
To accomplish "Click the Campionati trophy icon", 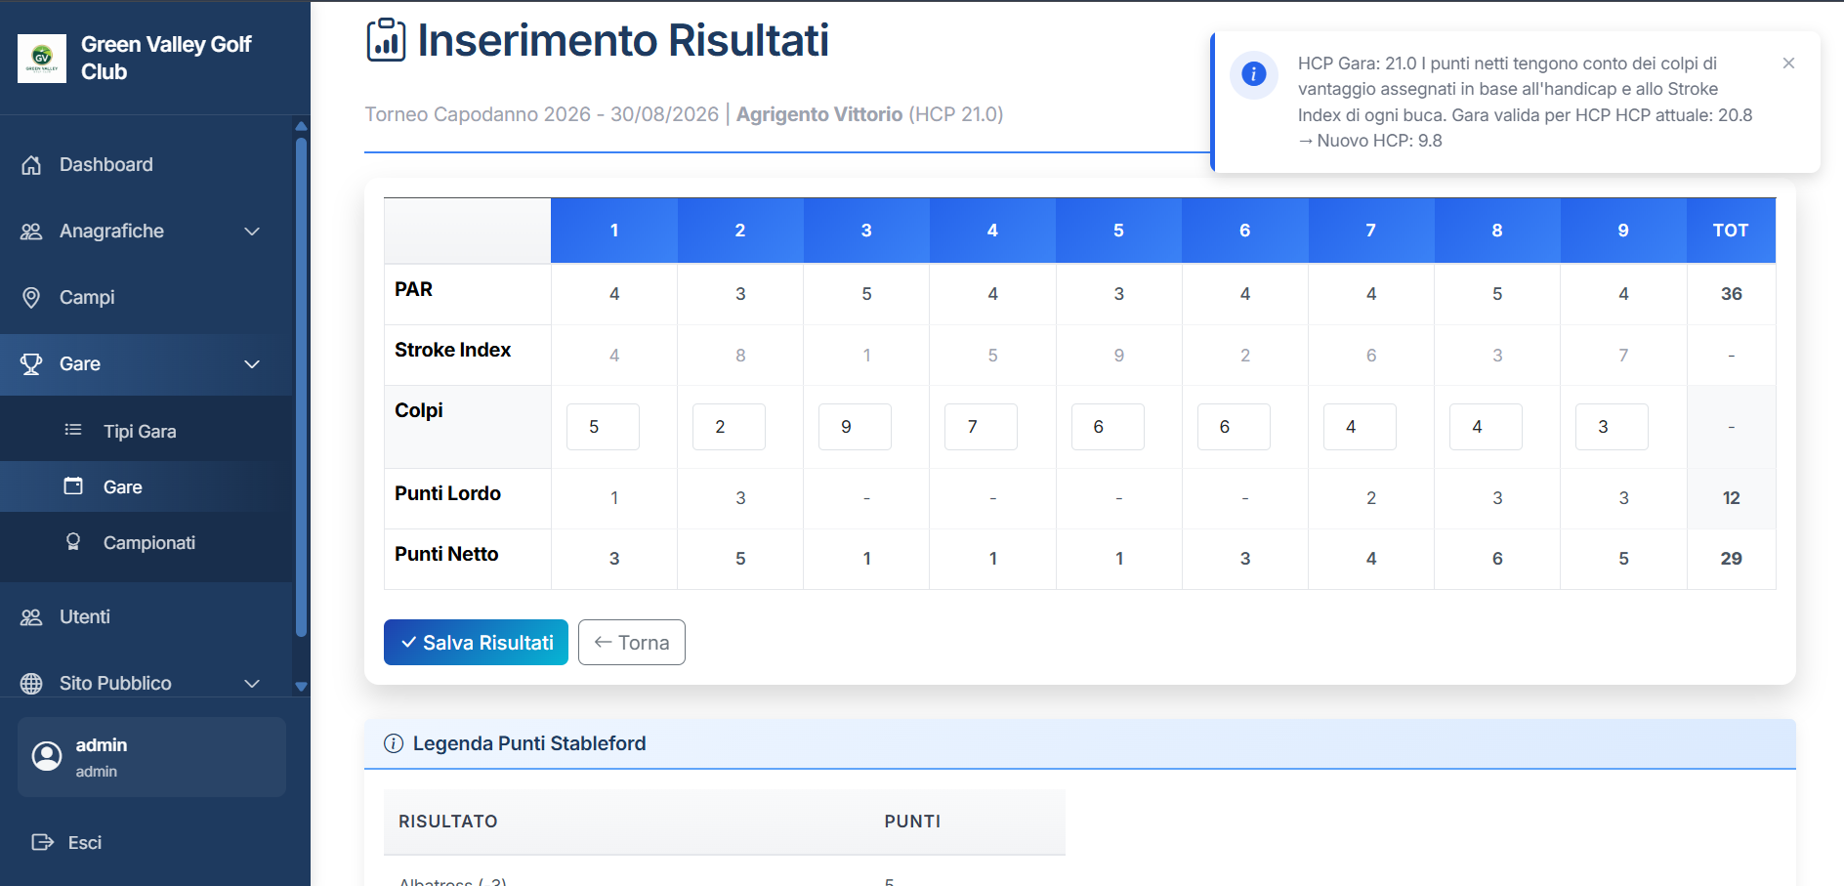I will [x=73, y=542].
